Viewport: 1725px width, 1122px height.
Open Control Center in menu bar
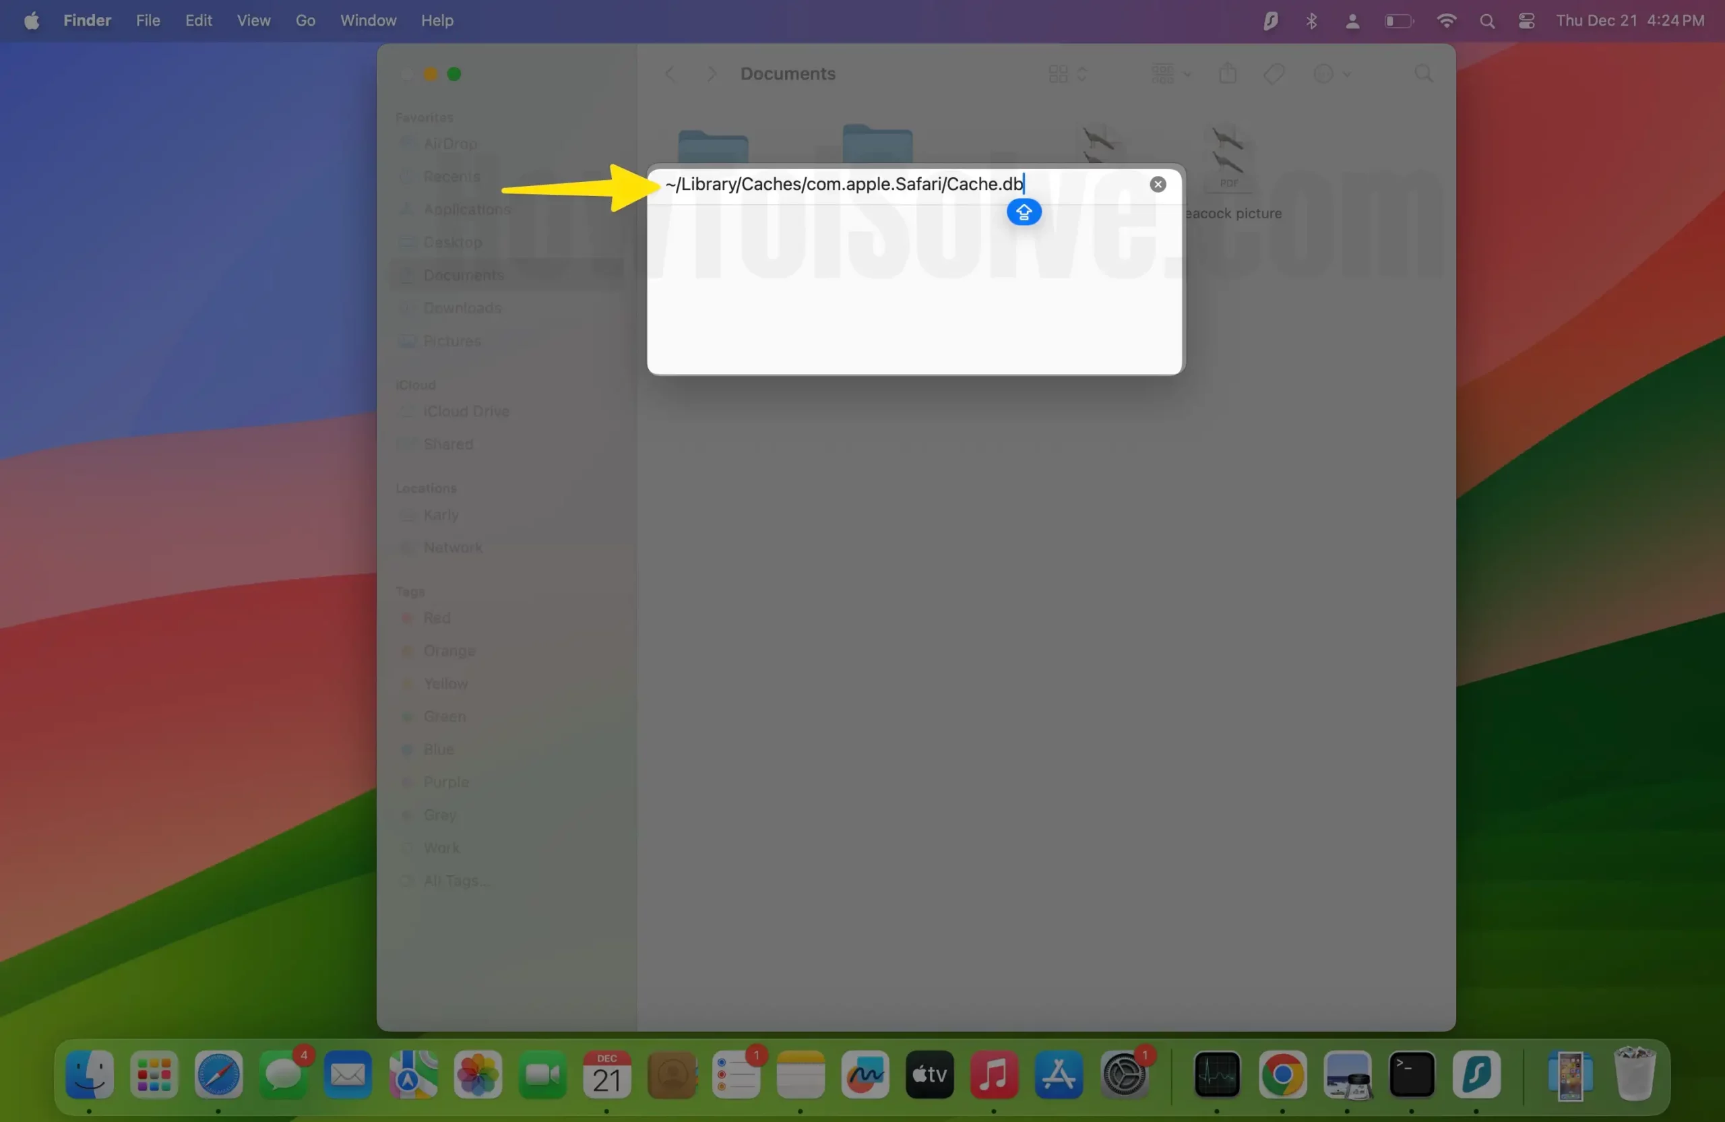coord(1526,21)
